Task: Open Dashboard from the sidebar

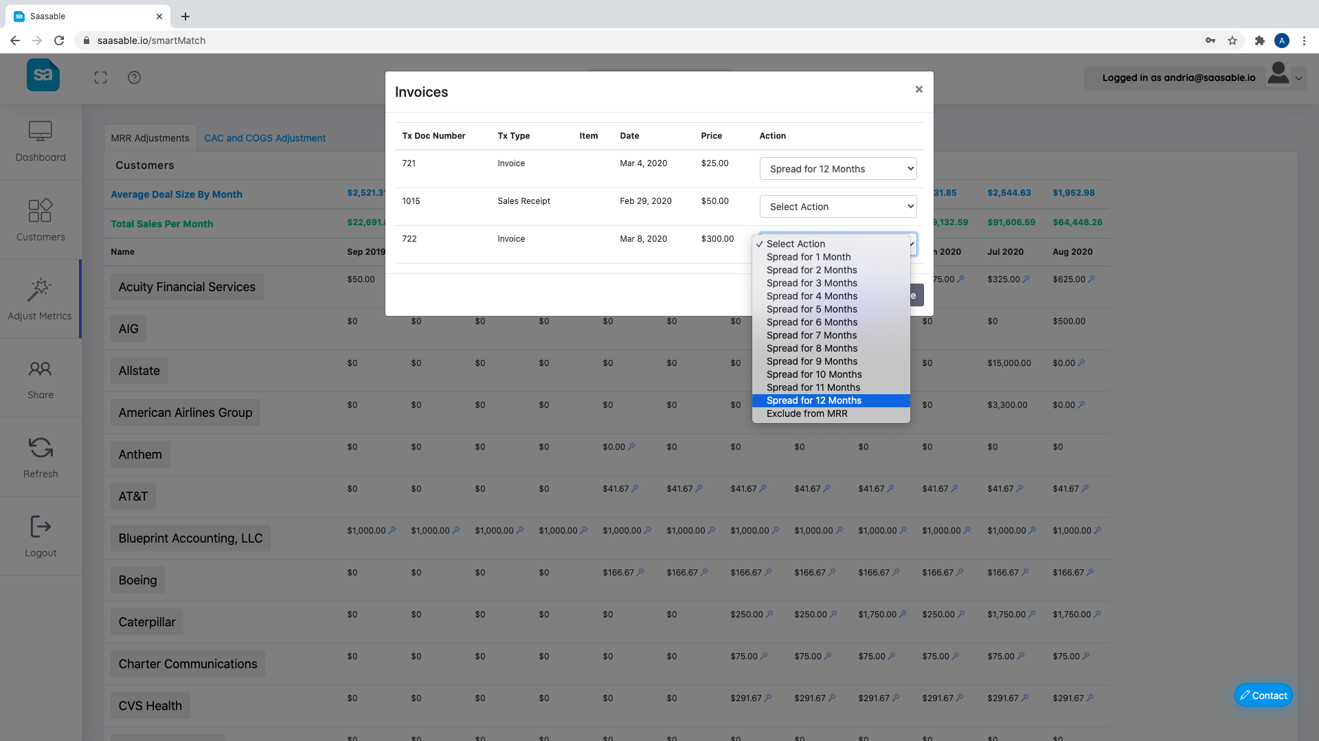Action: click(41, 141)
